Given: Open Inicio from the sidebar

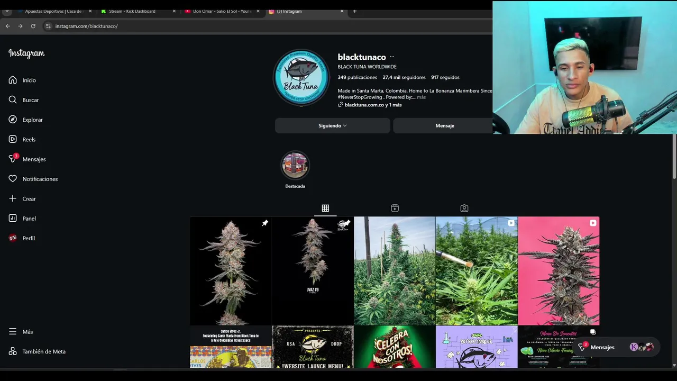Looking at the screenshot, I should click(22, 80).
